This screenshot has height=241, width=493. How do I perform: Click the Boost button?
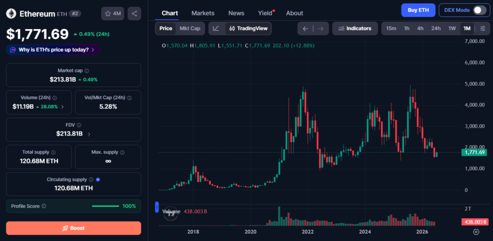click(74, 228)
